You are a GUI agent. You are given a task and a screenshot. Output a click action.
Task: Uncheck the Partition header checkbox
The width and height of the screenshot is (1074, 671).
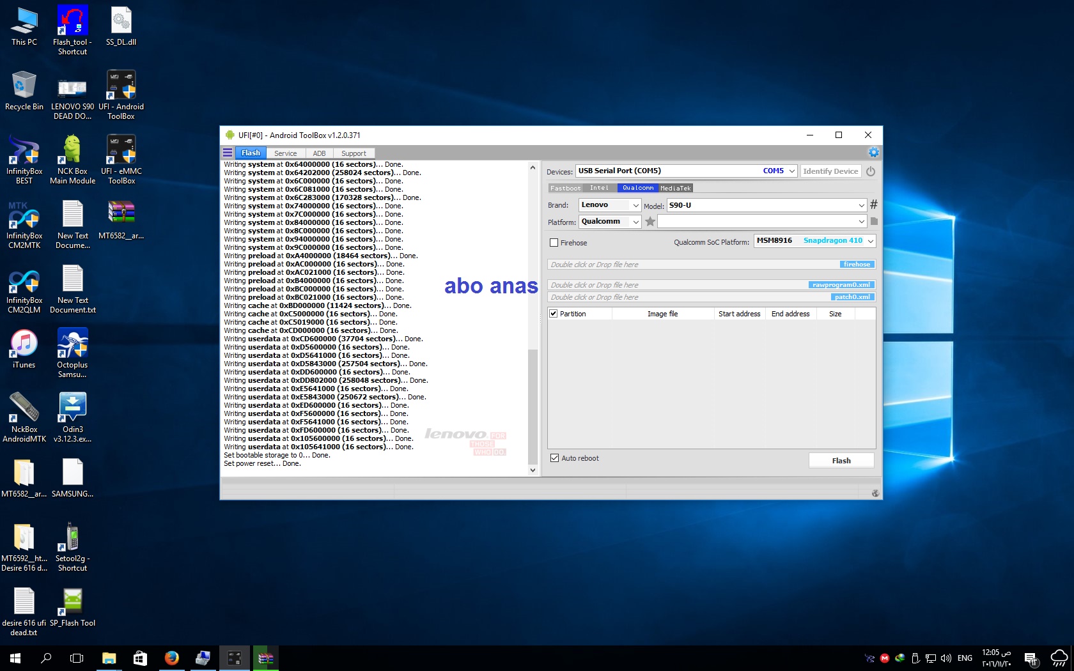(x=554, y=314)
